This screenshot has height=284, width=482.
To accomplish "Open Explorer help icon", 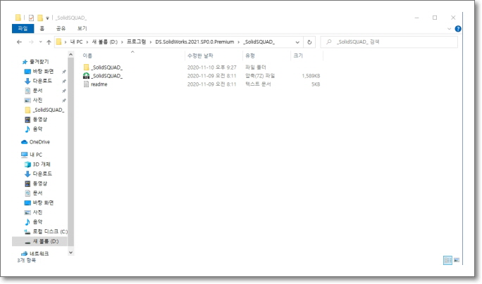I will [458, 29].
